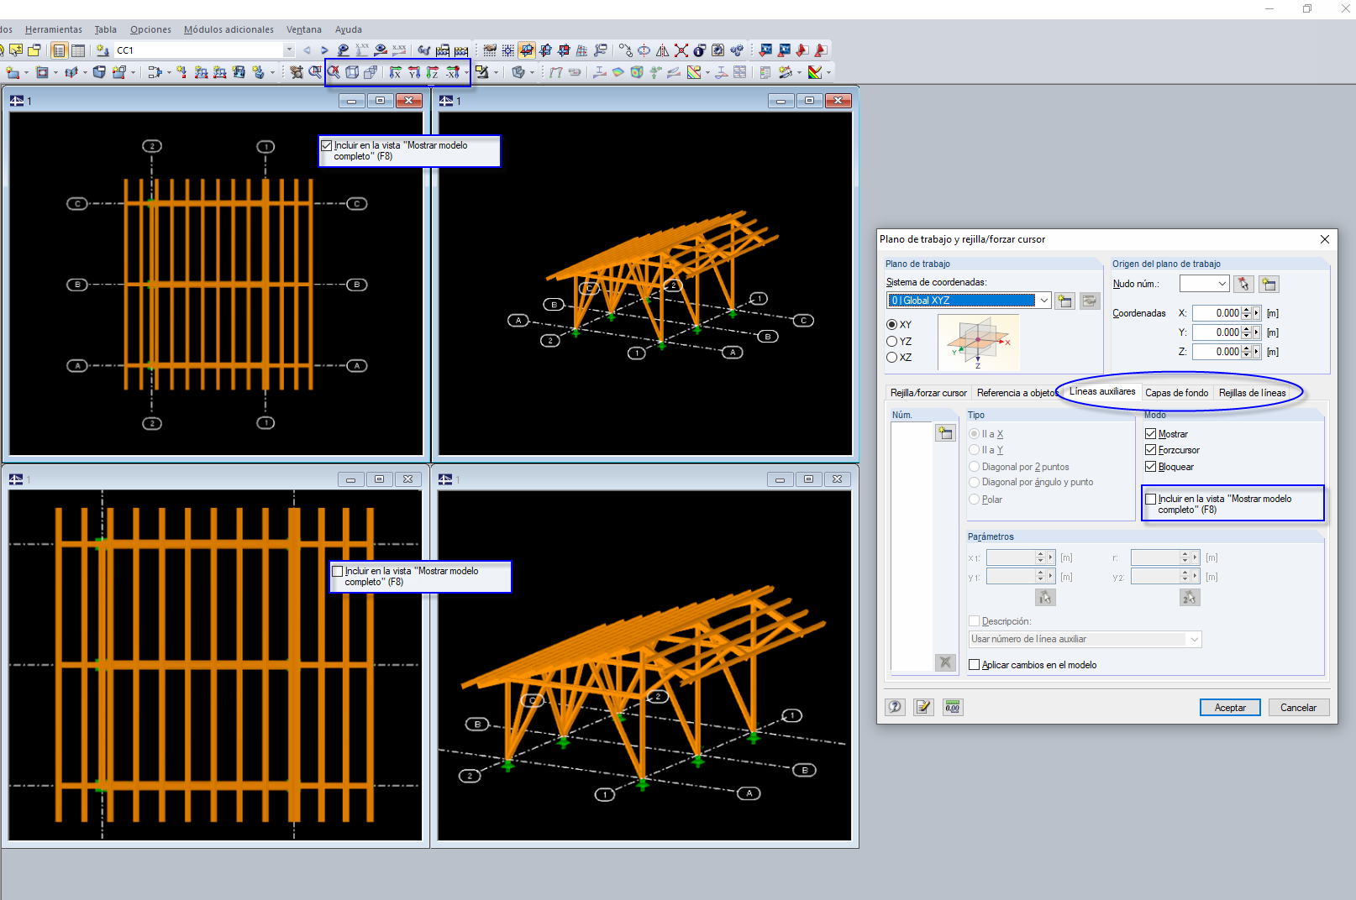Image resolution: width=1356 pixels, height=900 pixels.
Task: Switch to the Capas de fondo tab
Action: click(1176, 393)
